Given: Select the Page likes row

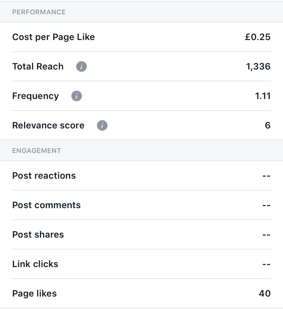Looking at the screenshot, I should point(141,294).
